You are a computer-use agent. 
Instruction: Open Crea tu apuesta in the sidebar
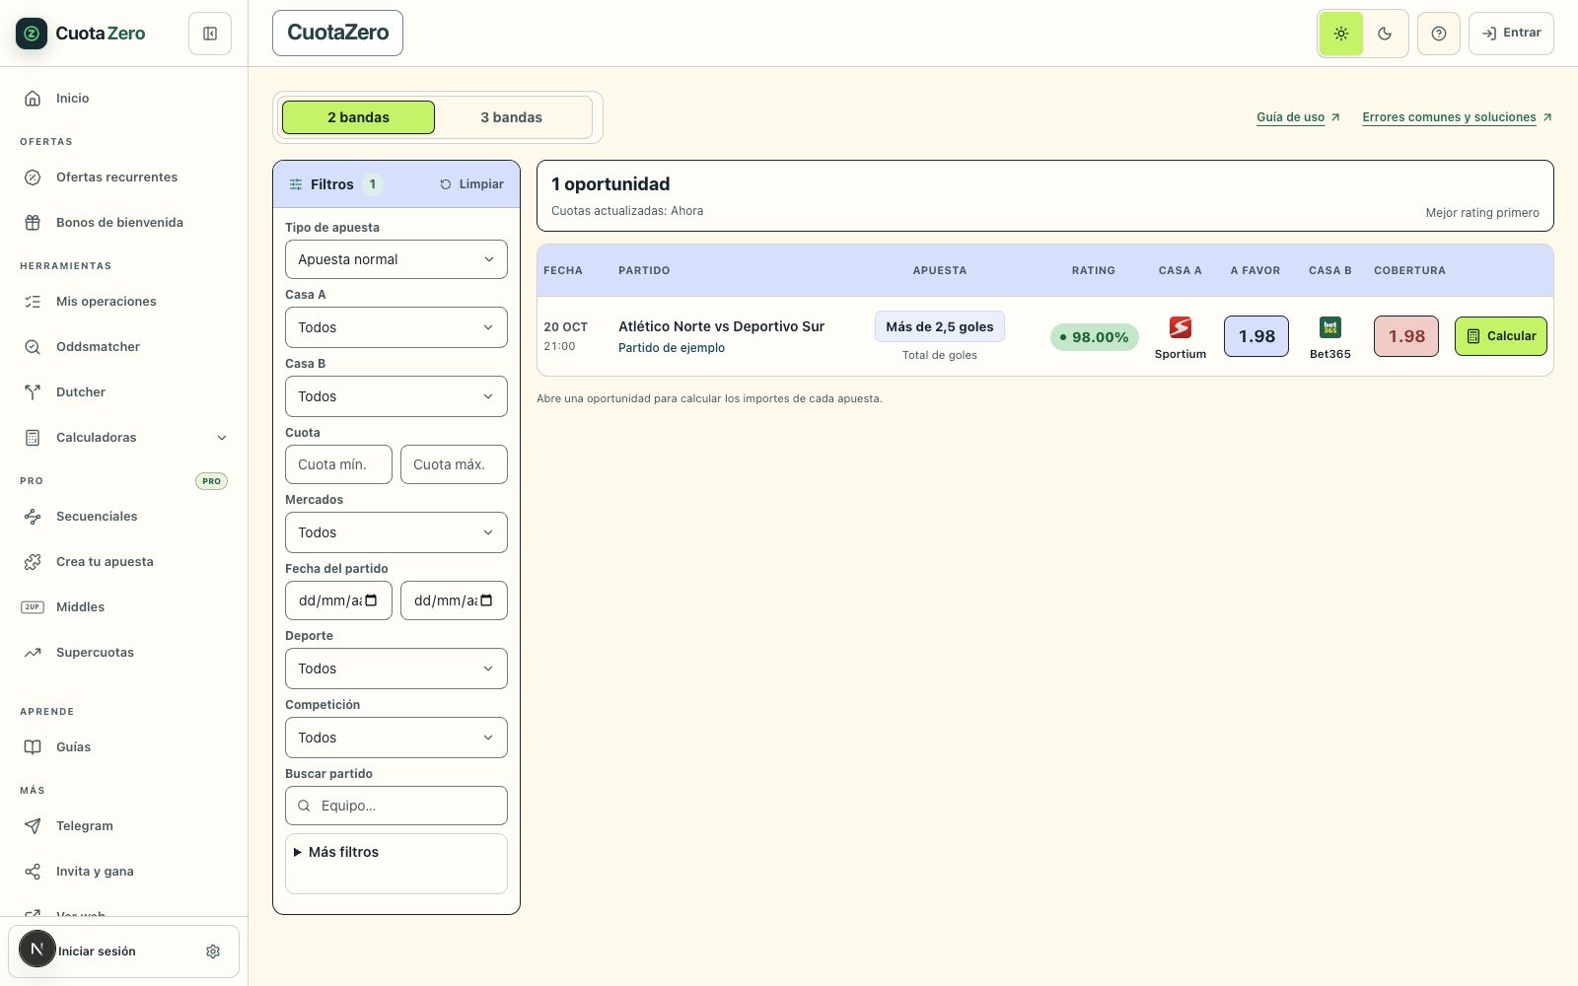click(124, 562)
